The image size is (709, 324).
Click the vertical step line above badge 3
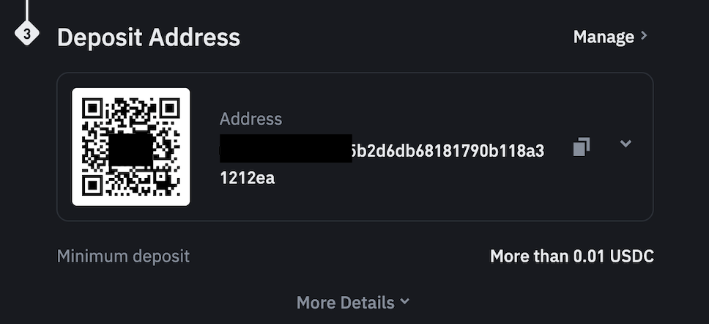pos(27,9)
